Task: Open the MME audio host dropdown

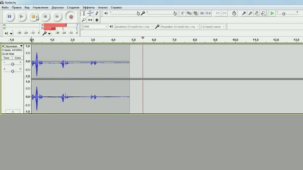Action: click(95, 26)
